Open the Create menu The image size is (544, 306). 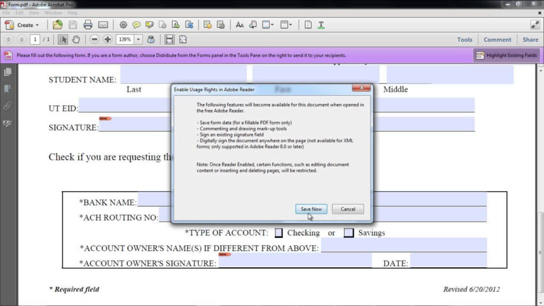click(x=24, y=24)
